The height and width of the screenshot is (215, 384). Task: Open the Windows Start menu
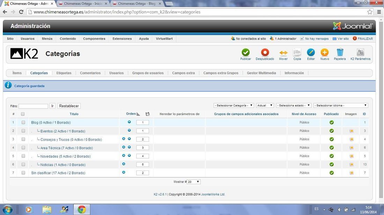(7, 210)
